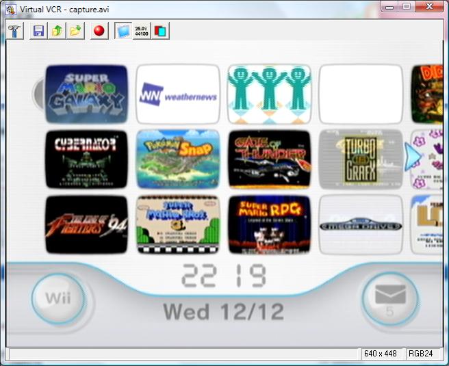This screenshot has height=366, width=449.
Task: Minimize the Virtual VCR window
Action: [389, 6]
